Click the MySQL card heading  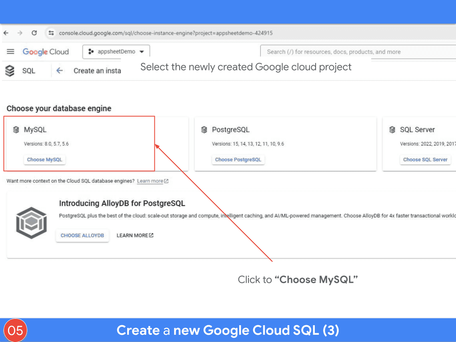click(x=35, y=130)
